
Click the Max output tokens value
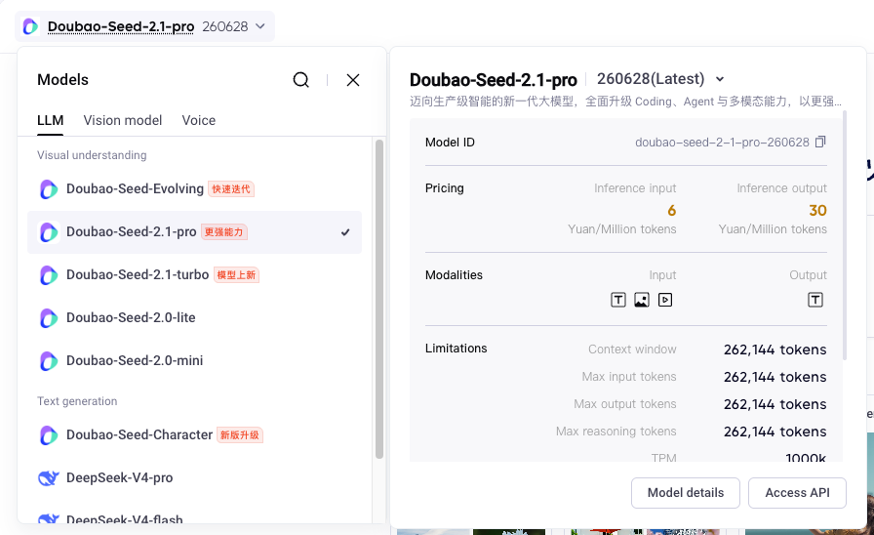tap(775, 404)
